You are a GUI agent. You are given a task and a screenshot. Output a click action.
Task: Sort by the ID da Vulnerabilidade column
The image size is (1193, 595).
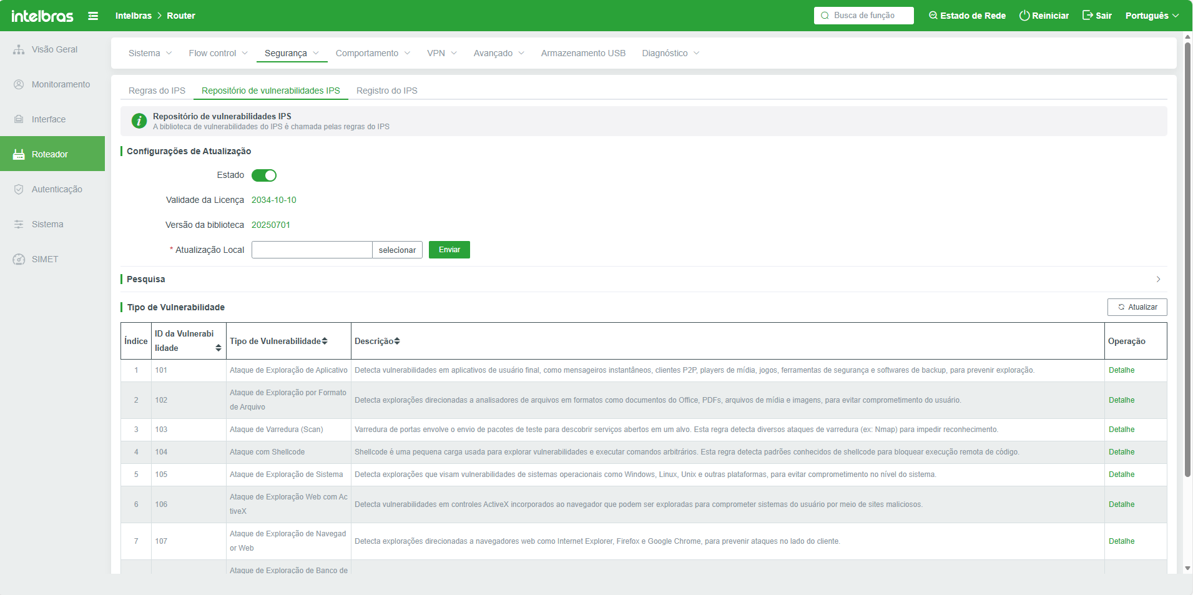pyautogui.click(x=218, y=348)
